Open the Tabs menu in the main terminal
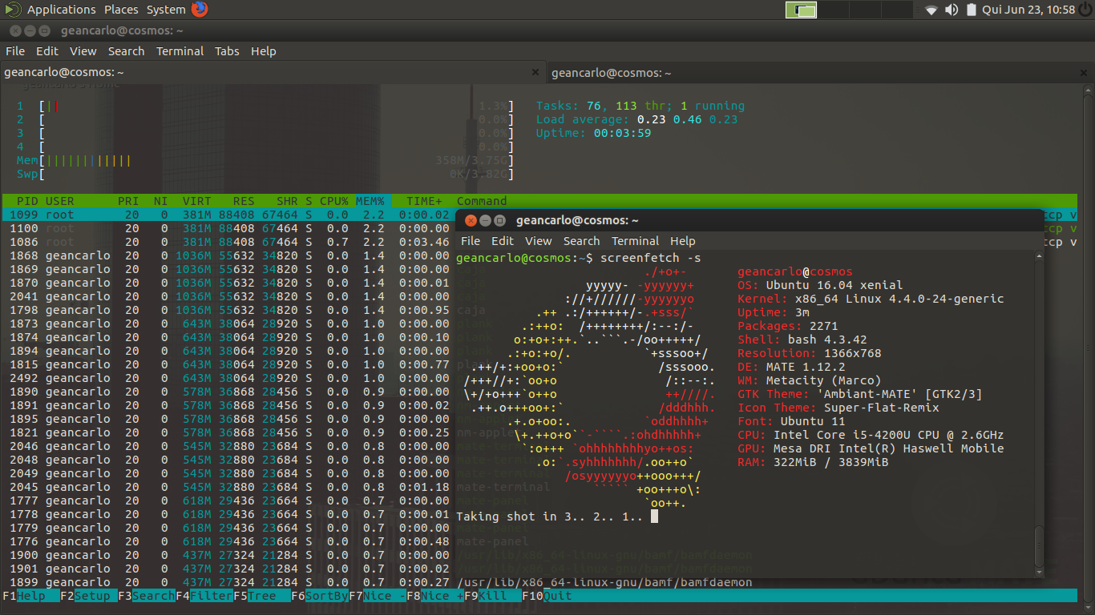This screenshot has height=615, width=1095. click(227, 50)
